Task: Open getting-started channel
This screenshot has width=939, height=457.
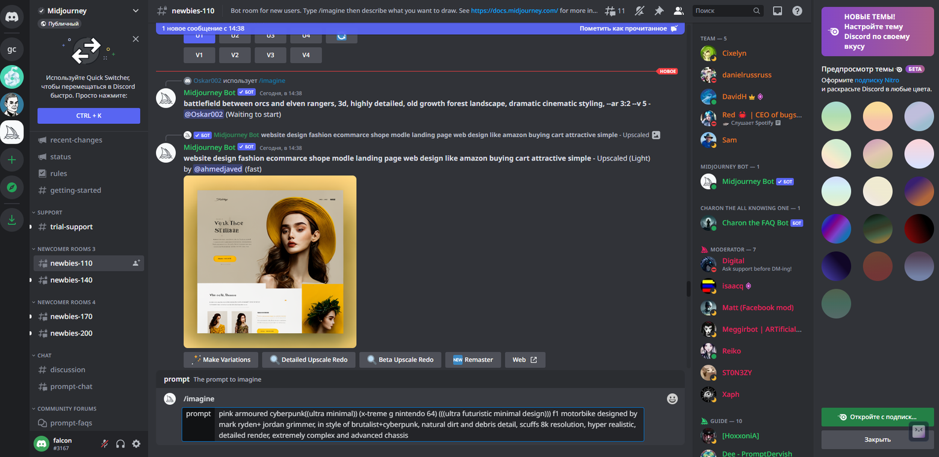Action: (x=88, y=191)
